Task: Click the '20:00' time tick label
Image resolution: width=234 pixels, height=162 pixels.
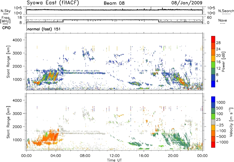Action: tap(173, 156)
